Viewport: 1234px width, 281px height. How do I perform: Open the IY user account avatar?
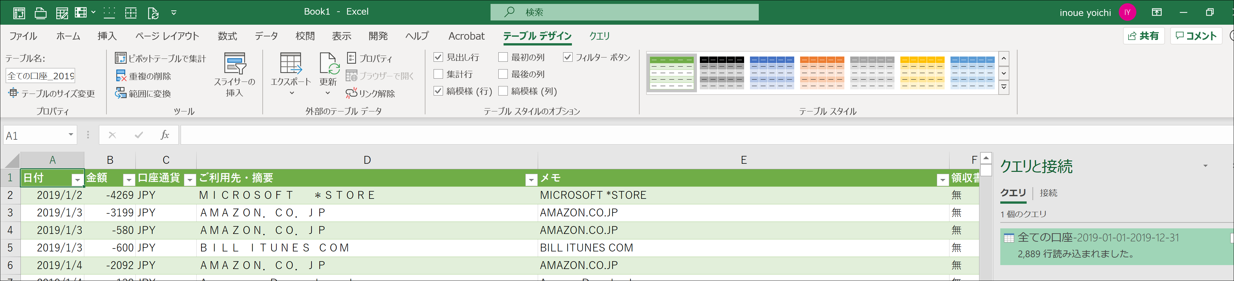[x=1128, y=12]
